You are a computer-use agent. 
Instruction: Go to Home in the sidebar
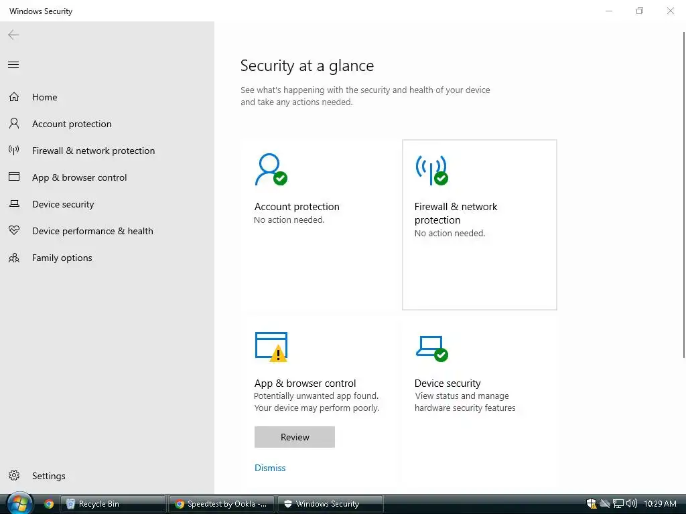tap(107, 97)
